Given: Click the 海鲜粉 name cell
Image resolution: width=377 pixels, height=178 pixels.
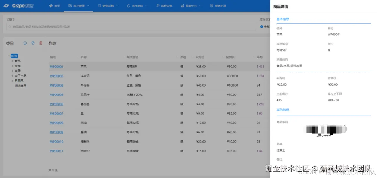Looking at the screenshot, I should (85, 142).
